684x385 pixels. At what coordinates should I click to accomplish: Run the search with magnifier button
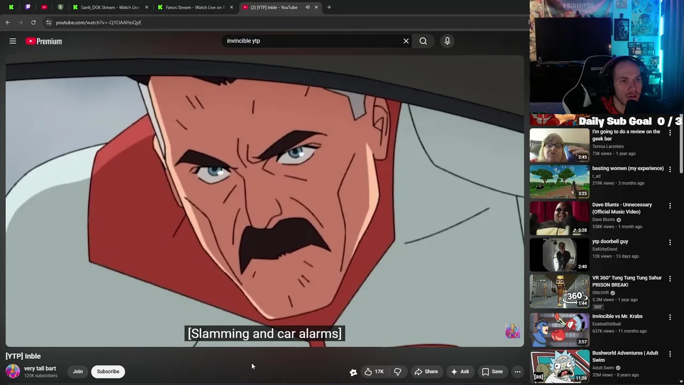tap(423, 41)
